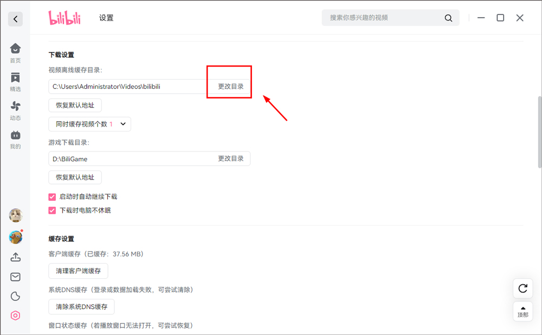Open the settings icon at sidebar bottom

tap(15, 316)
